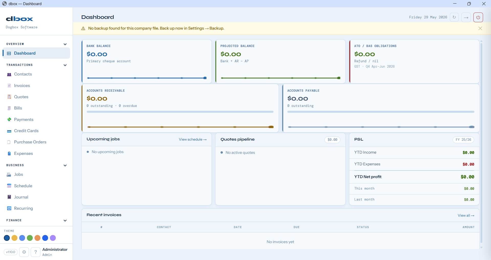Screen dimensions: 491x260
Task: Click the Bills icon in sidebar
Action: 9,108
